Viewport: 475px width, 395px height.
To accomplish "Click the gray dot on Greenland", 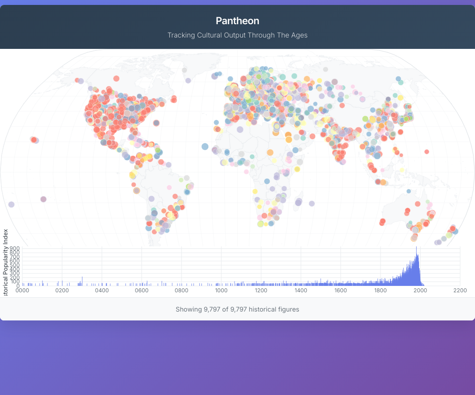I will click(x=185, y=70).
